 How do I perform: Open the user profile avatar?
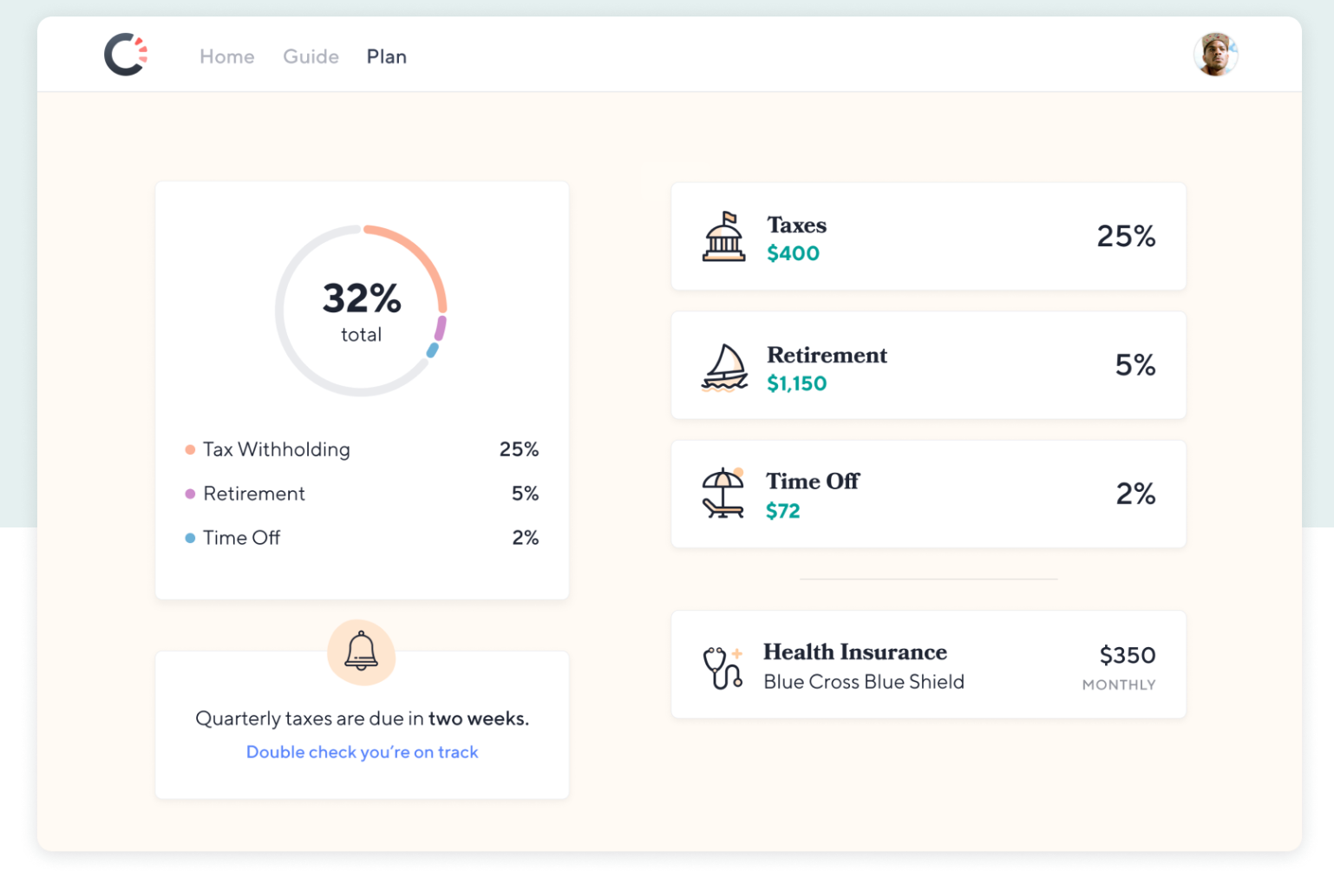click(1215, 55)
